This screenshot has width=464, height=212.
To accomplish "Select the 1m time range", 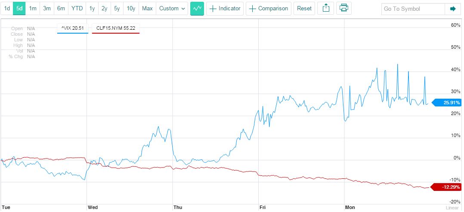I will [33, 9].
